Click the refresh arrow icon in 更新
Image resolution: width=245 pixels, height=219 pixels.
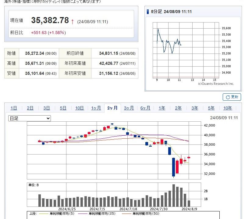click(227, 97)
